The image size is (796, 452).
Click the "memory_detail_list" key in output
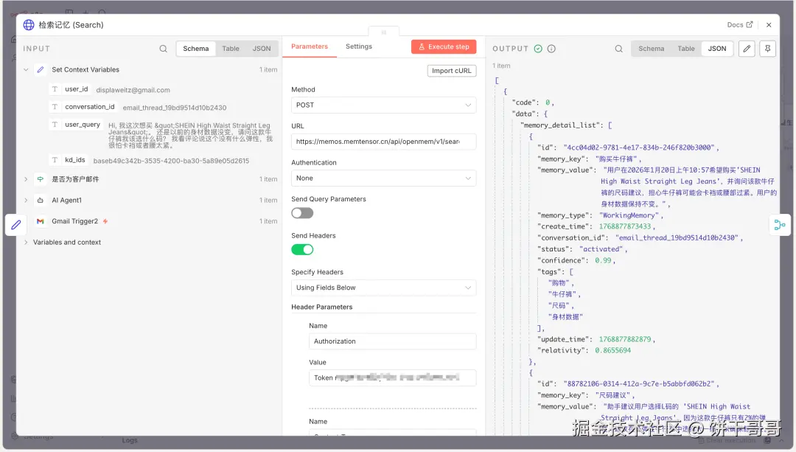tap(562, 125)
